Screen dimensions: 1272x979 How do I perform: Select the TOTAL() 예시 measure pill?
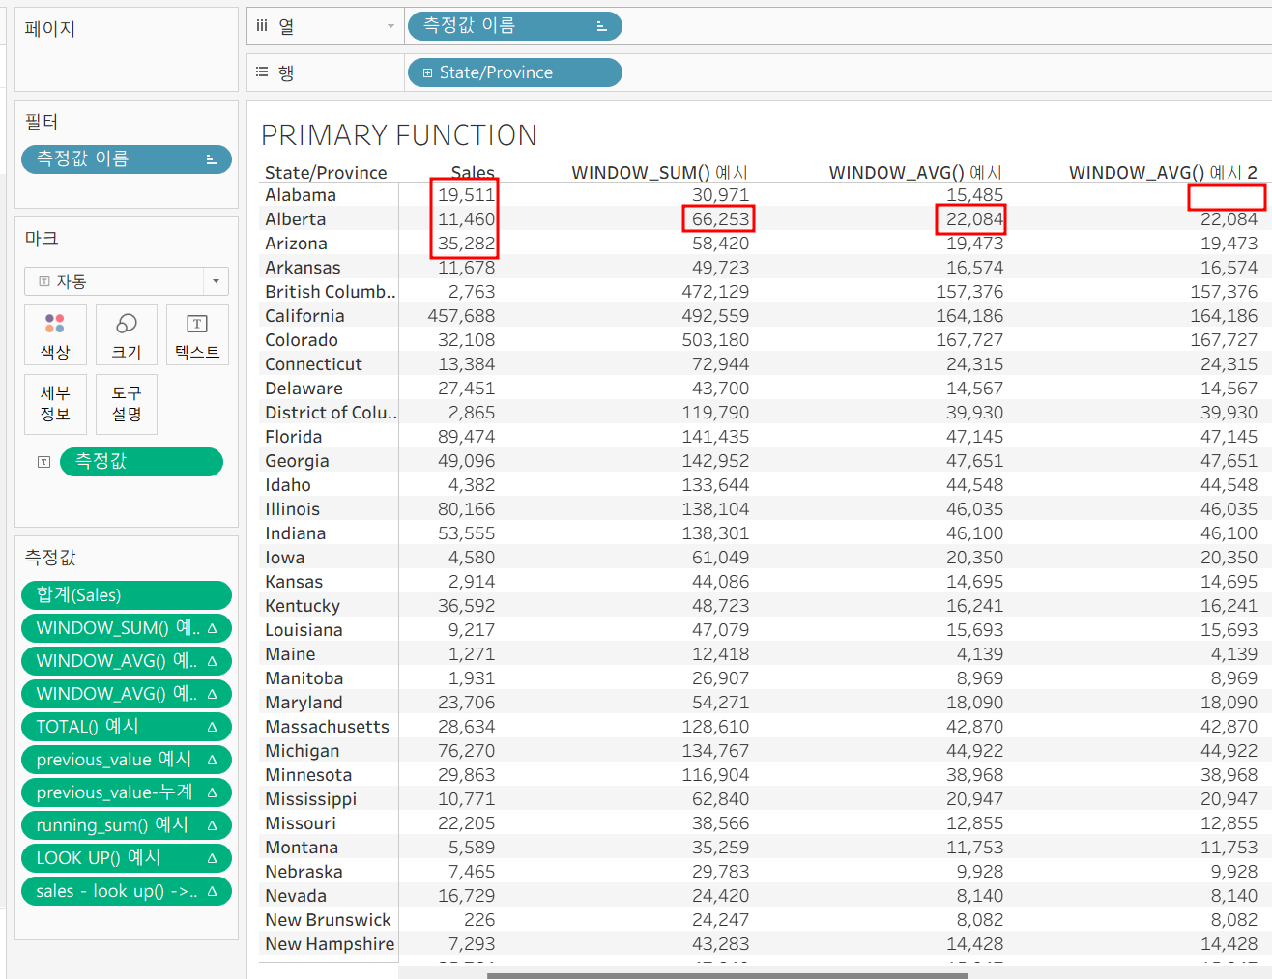(x=127, y=727)
